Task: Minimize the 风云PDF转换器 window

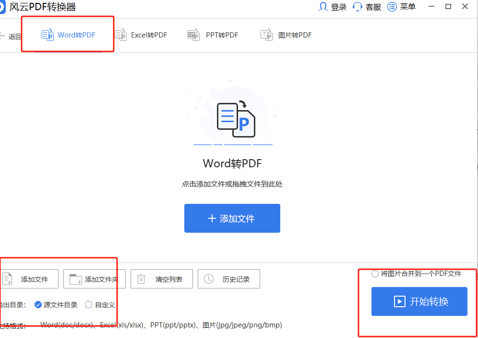Action: pyautogui.click(x=431, y=6)
